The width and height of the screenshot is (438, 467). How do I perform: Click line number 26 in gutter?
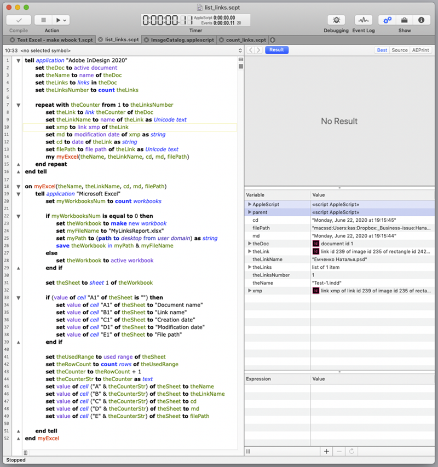[x=7, y=246]
